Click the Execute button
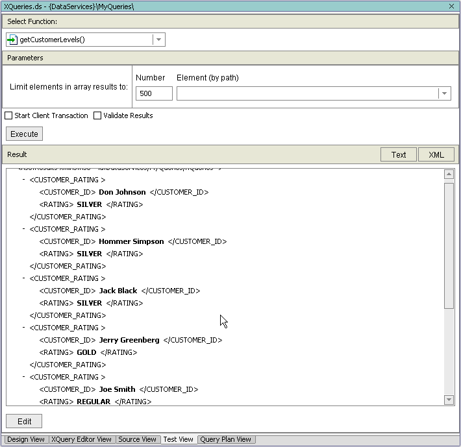 [x=25, y=134]
